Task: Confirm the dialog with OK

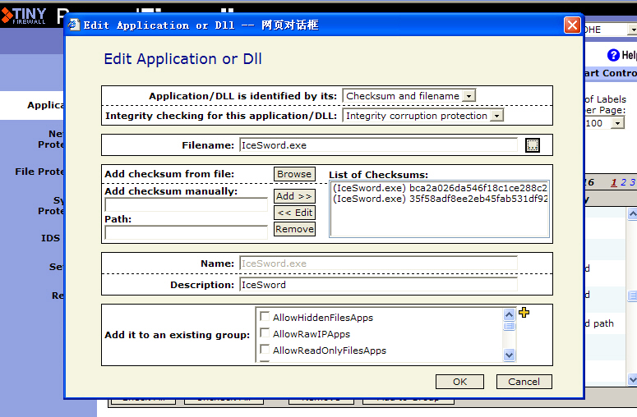Action: point(459,382)
